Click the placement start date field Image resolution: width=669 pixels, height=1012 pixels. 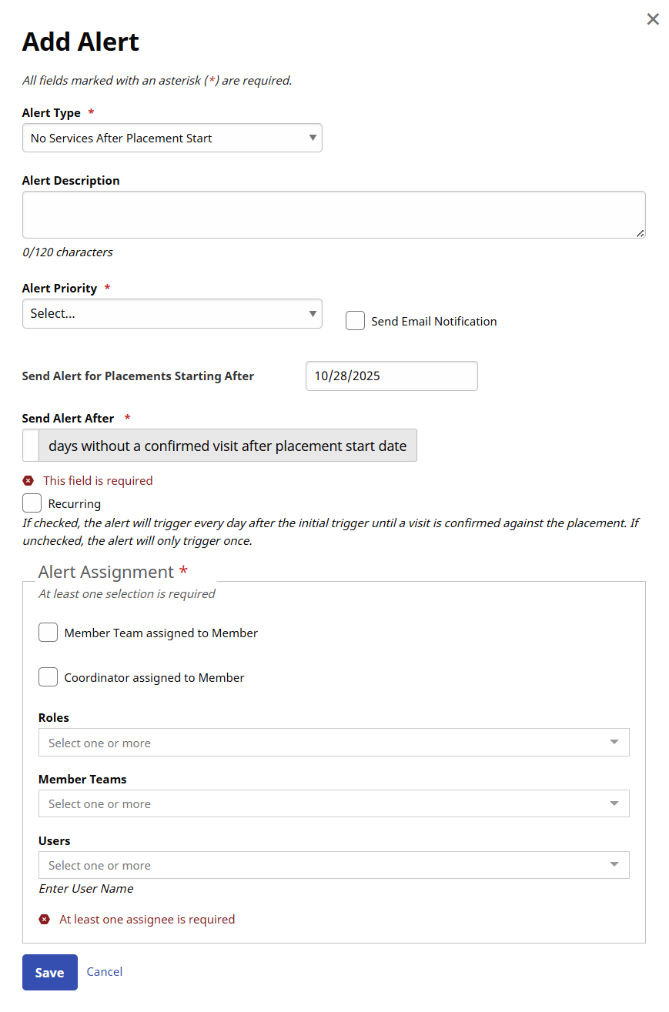(391, 376)
